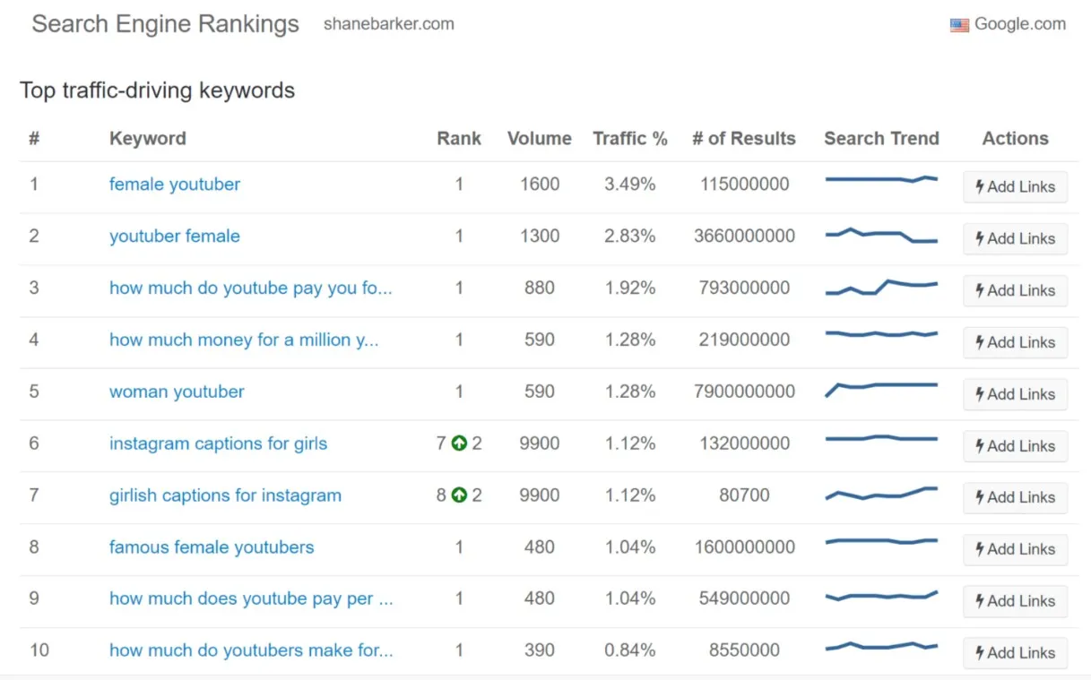
Task: Click the '# of Results' column header
Action: 744,139
